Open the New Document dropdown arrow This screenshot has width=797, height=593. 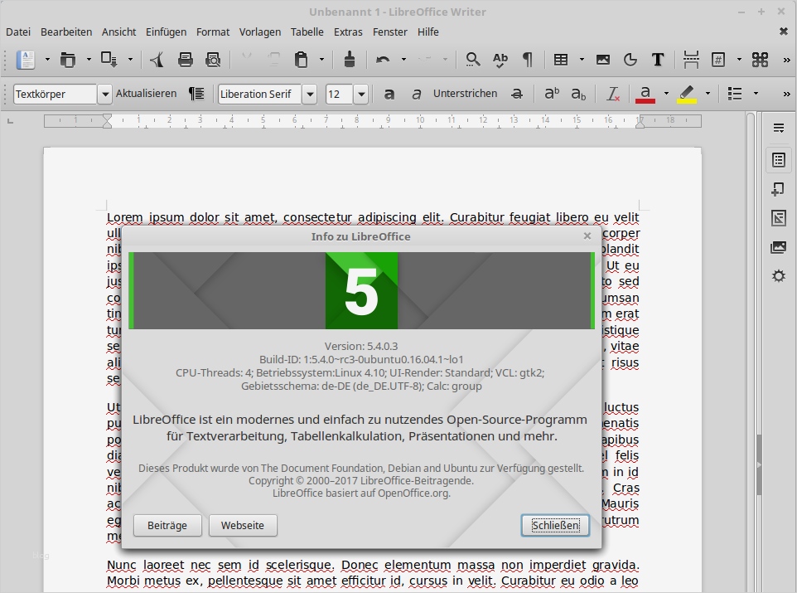click(47, 60)
